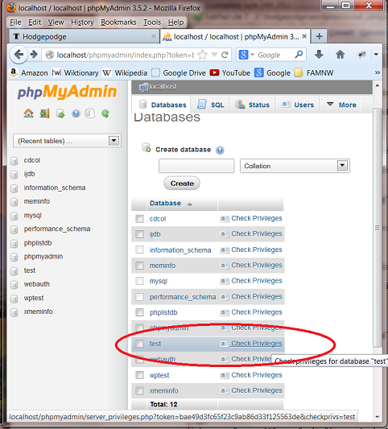
Task: Tick the checkbox for cdcol database
Action: click(139, 219)
